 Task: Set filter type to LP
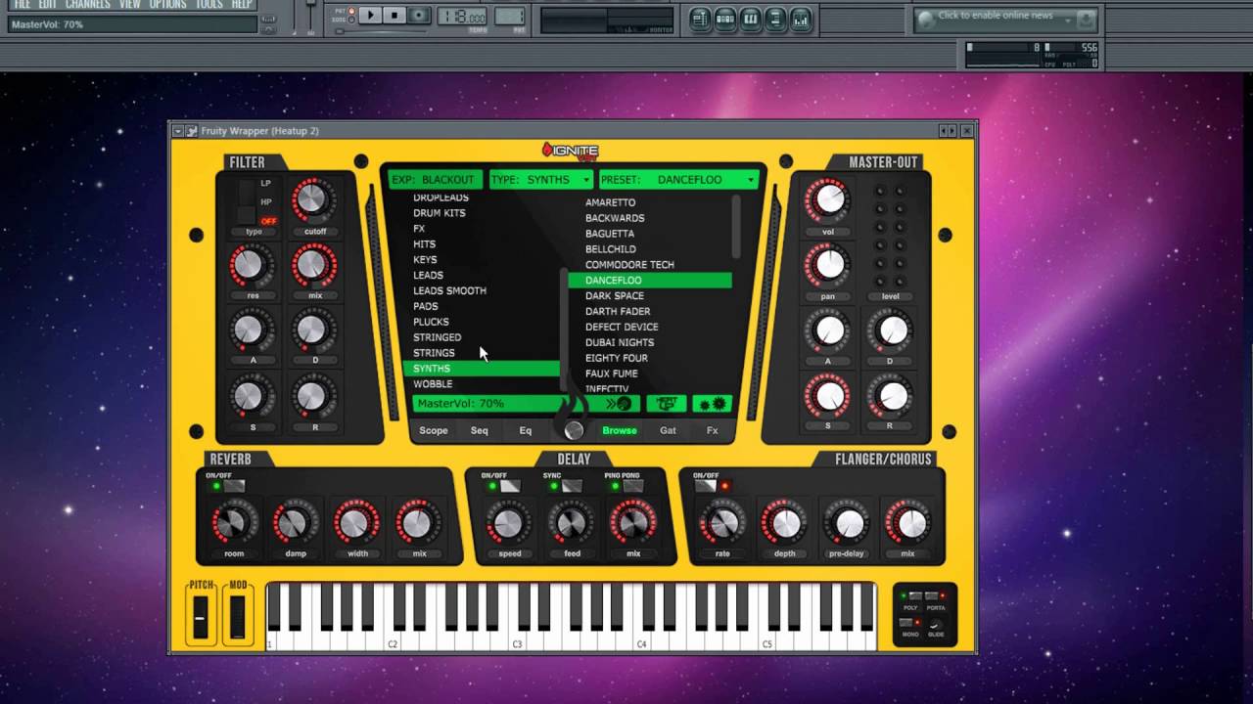(x=265, y=184)
